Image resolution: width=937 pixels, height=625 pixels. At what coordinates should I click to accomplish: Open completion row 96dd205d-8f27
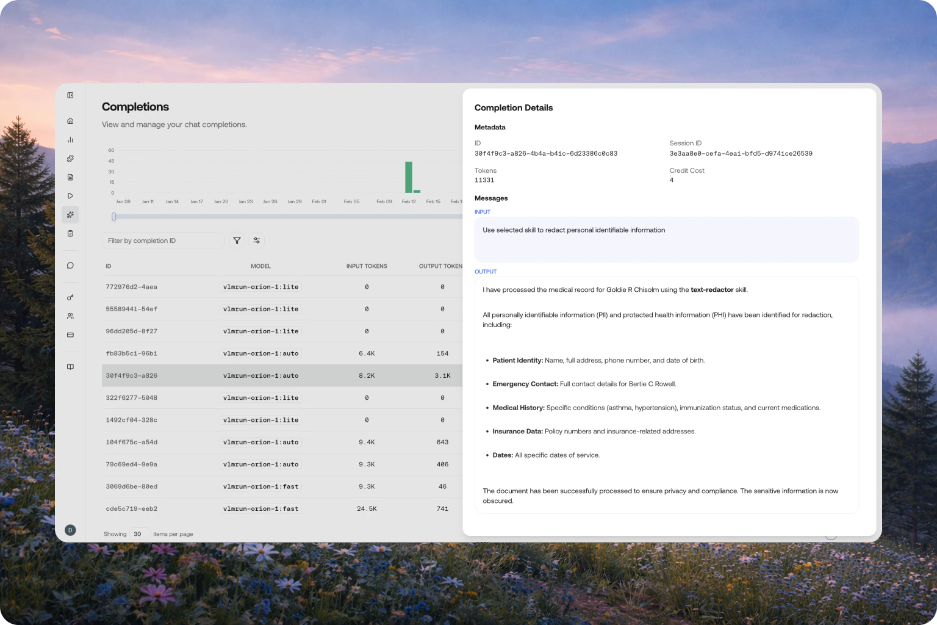(282, 331)
